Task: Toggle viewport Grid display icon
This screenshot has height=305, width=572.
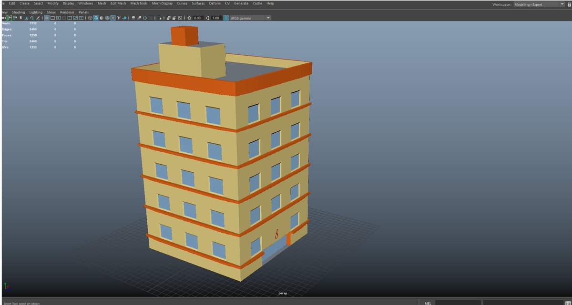Action: [x=47, y=18]
